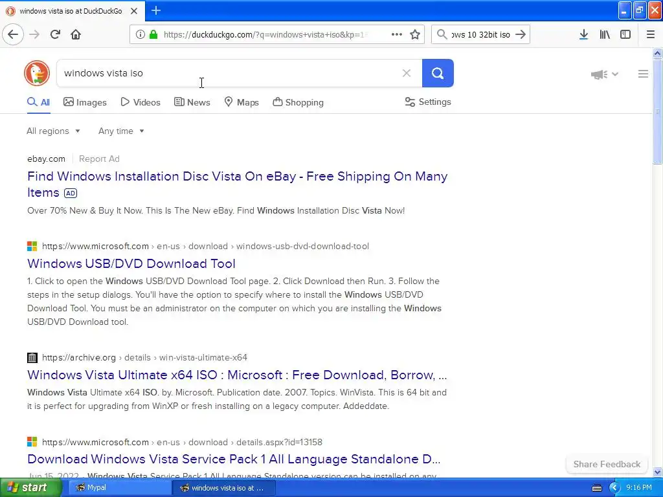Click the microsoft.com windows-usb-dvd-download-tool URL
663x497 pixels.
[x=205, y=247]
